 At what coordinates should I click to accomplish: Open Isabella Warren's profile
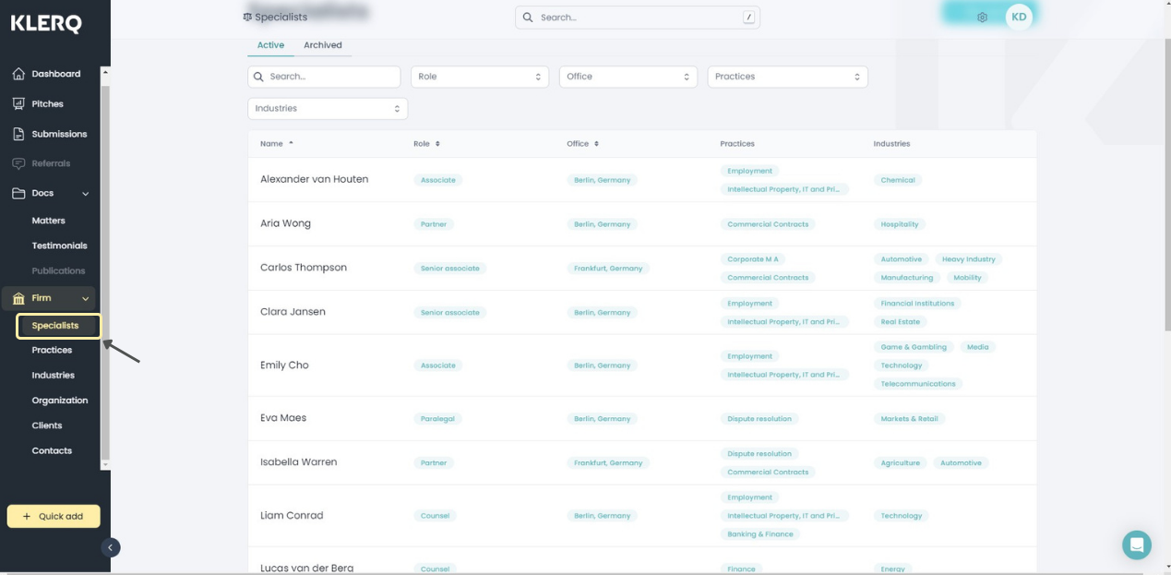coord(298,462)
